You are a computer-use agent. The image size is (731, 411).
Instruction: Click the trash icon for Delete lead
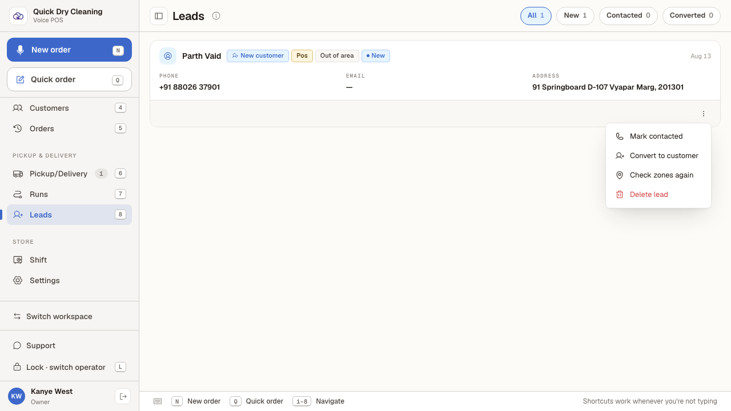pyautogui.click(x=620, y=195)
